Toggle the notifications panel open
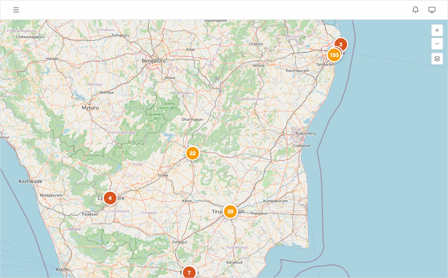Image resolution: width=448 pixels, height=278 pixels. [416, 10]
